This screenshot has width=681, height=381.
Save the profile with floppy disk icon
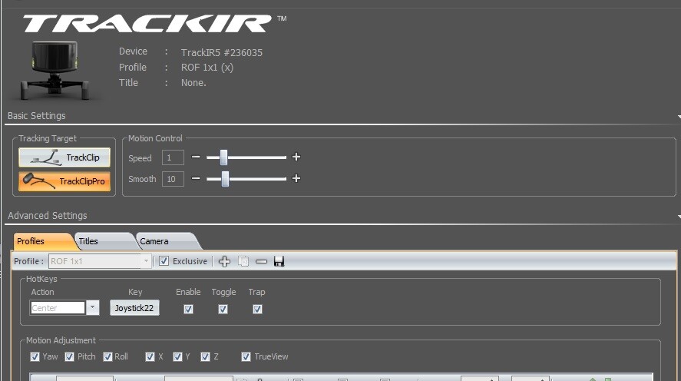coord(279,261)
